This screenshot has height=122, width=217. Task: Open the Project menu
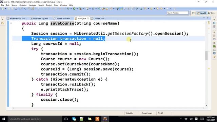[49, 5]
